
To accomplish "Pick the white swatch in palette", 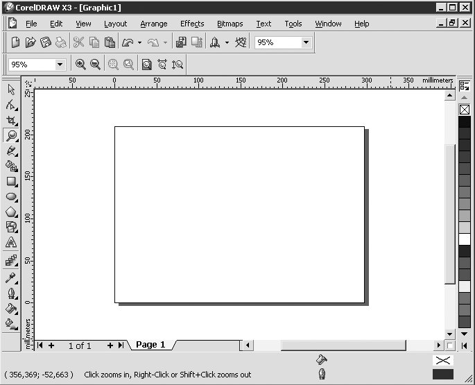I will pos(465,239).
